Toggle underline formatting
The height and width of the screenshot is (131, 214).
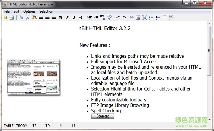click(x=74, y=18)
